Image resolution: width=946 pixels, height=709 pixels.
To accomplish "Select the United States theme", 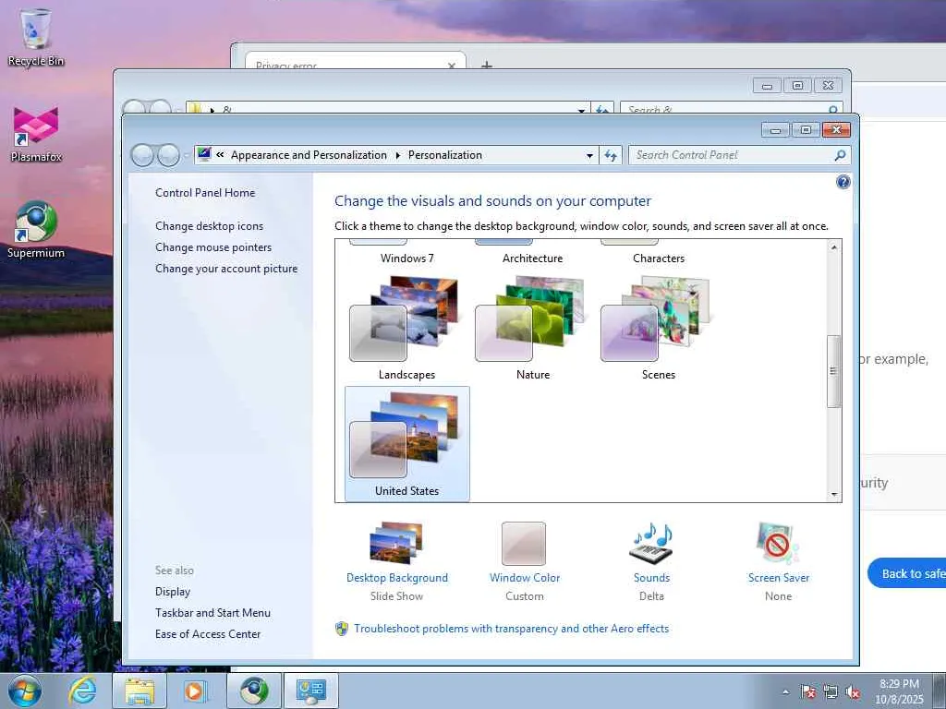I will 406,444.
